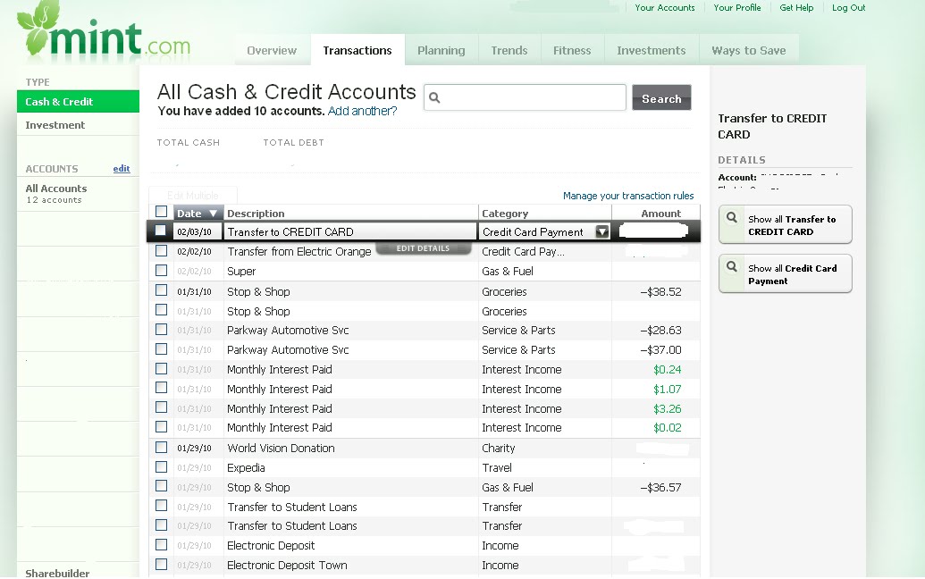This screenshot has width=925, height=579.
Task: Click the Log Out link
Action: [848, 8]
